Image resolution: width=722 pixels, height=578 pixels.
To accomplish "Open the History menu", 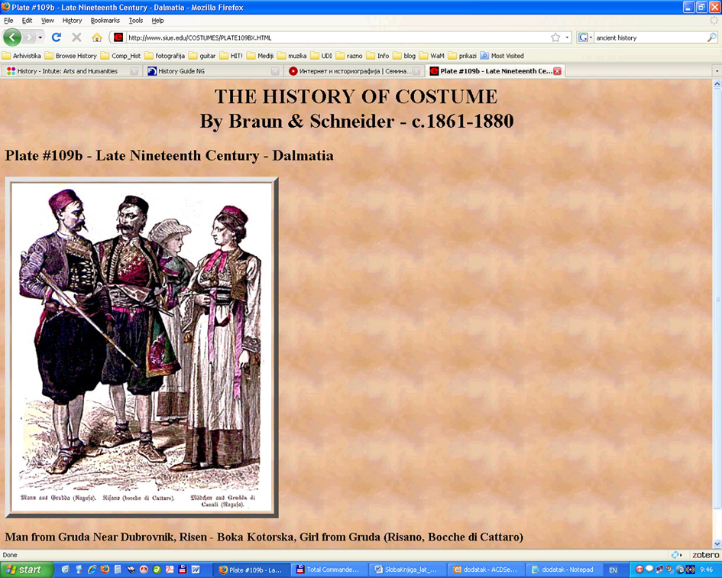I will pos(72,21).
